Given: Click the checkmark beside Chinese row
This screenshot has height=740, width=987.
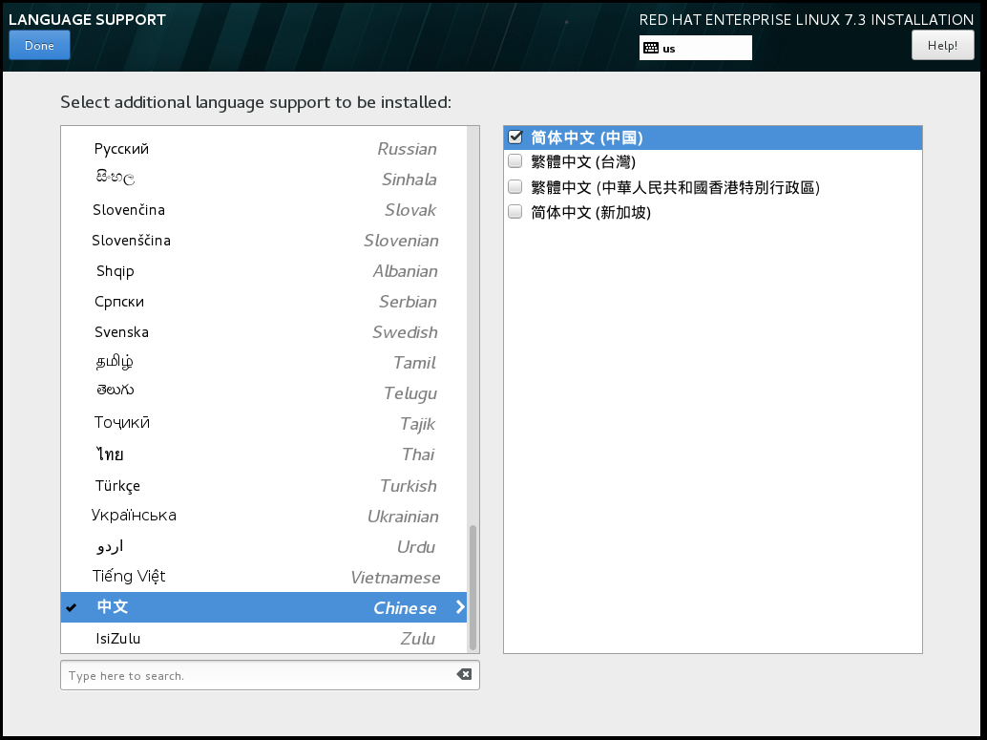Looking at the screenshot, I should pyautogui.click(x=72, y=607).
